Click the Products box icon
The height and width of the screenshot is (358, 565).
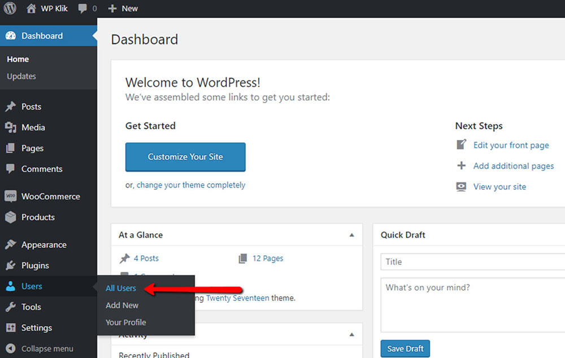pos(11,217)
